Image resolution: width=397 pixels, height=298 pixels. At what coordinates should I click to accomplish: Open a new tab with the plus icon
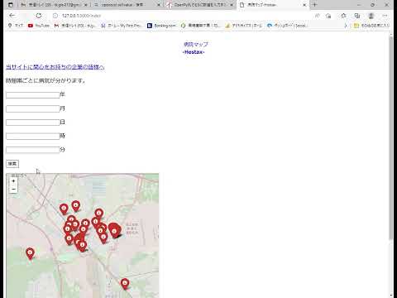click(315, 5)
